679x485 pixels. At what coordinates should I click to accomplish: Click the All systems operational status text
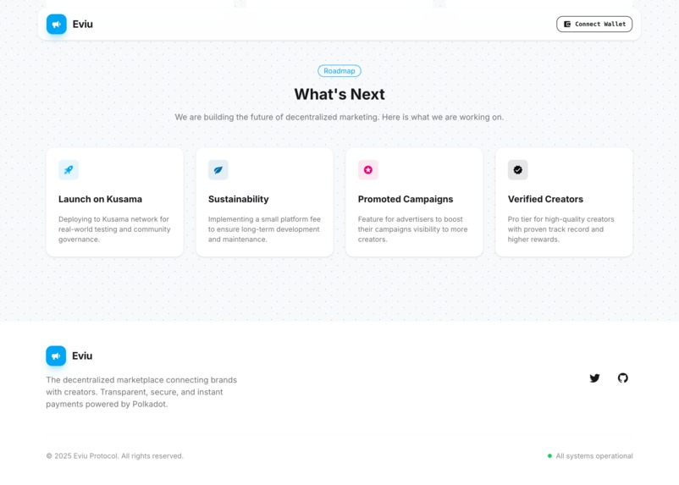[594, 456]
